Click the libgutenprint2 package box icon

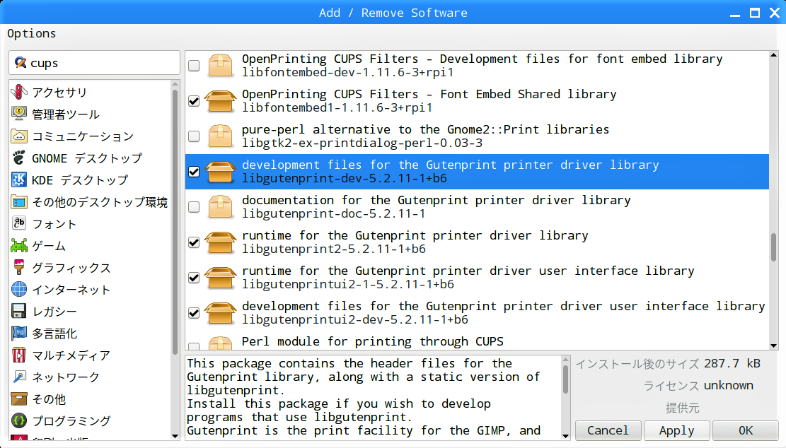click(x=221, y=242)
